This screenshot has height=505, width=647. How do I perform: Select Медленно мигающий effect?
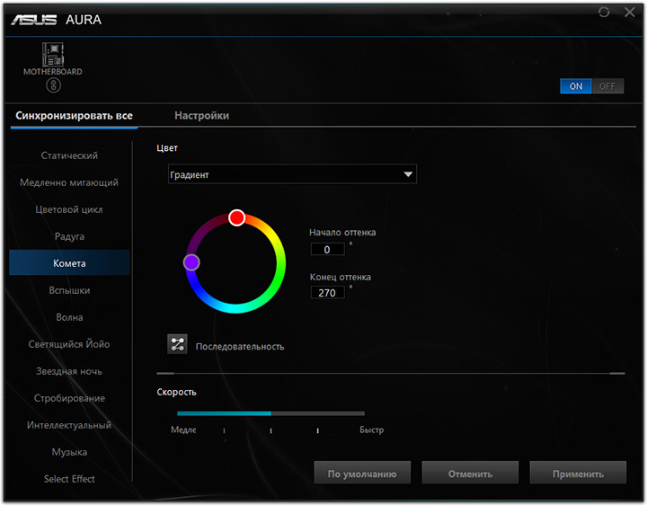click(69, 182)
